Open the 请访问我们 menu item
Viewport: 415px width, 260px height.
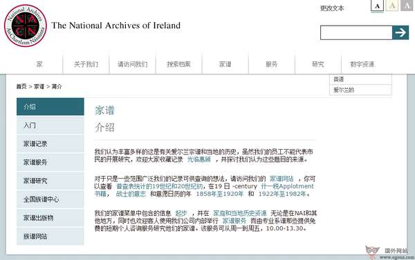pyautogui.click(x=132, y=64)
